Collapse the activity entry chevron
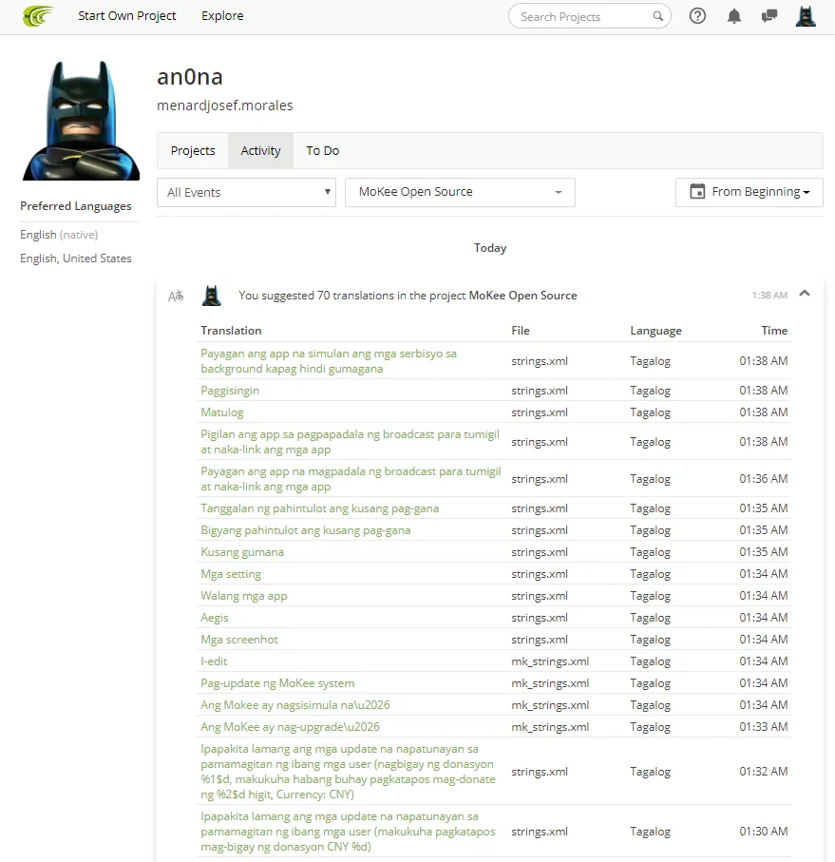 coord(805,294)
